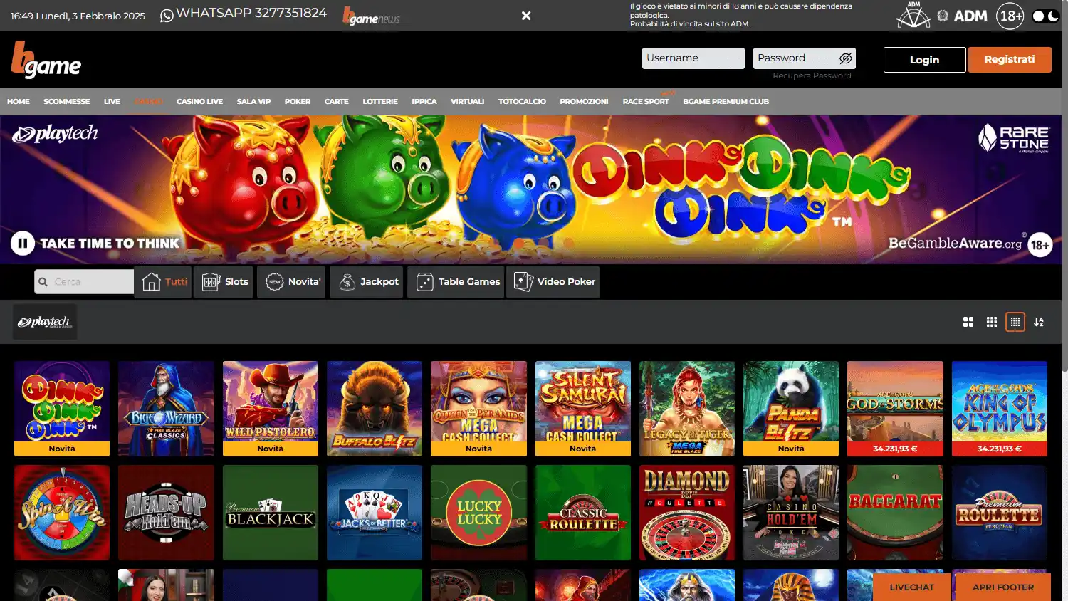Click the Cerca search field
This screenshot has height=601, width=1068.
[84, 281]
